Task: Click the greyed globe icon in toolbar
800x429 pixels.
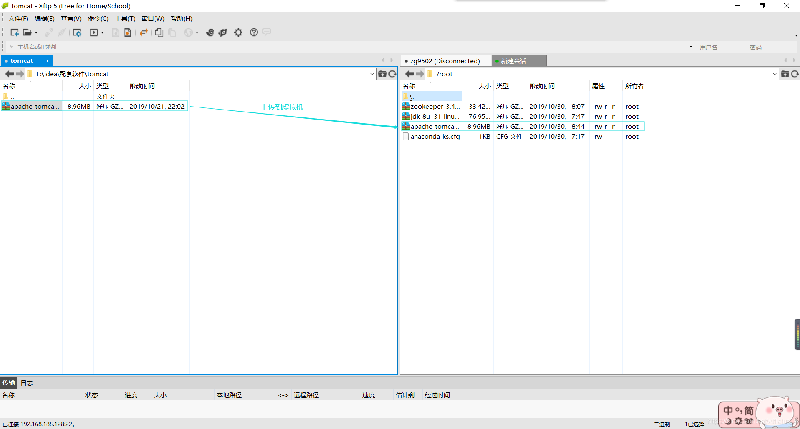Action: tap(189, 32)
